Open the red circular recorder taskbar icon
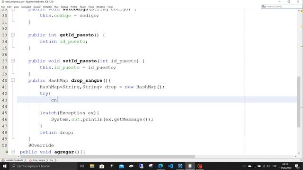303x170 pixels. tap(200, 166)
